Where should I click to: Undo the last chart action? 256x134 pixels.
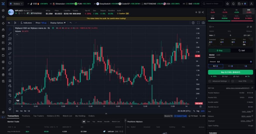coord(71,23)
